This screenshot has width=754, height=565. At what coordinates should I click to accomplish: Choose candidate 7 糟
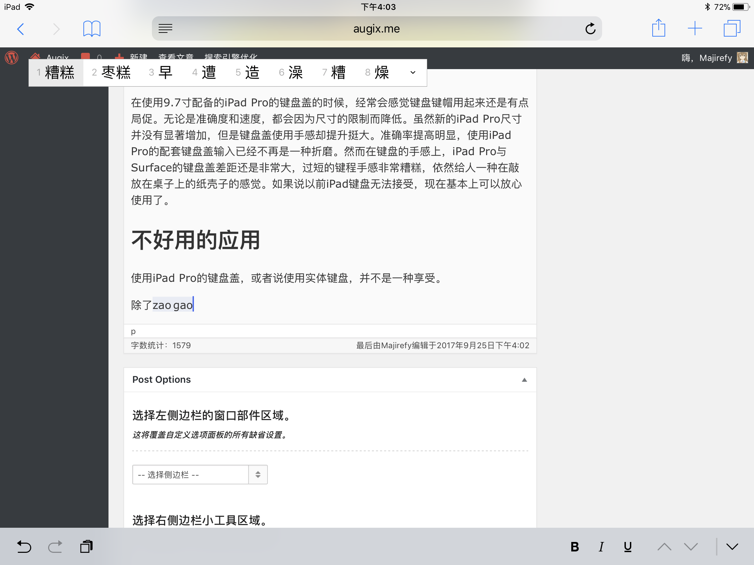[x=334, y=72]
